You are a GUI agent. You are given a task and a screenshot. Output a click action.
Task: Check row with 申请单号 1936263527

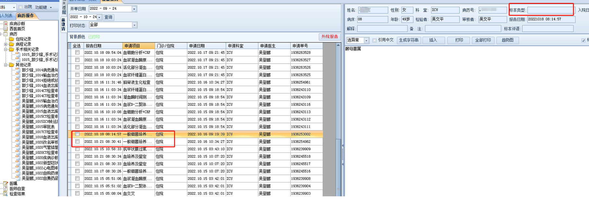point(77,60)
